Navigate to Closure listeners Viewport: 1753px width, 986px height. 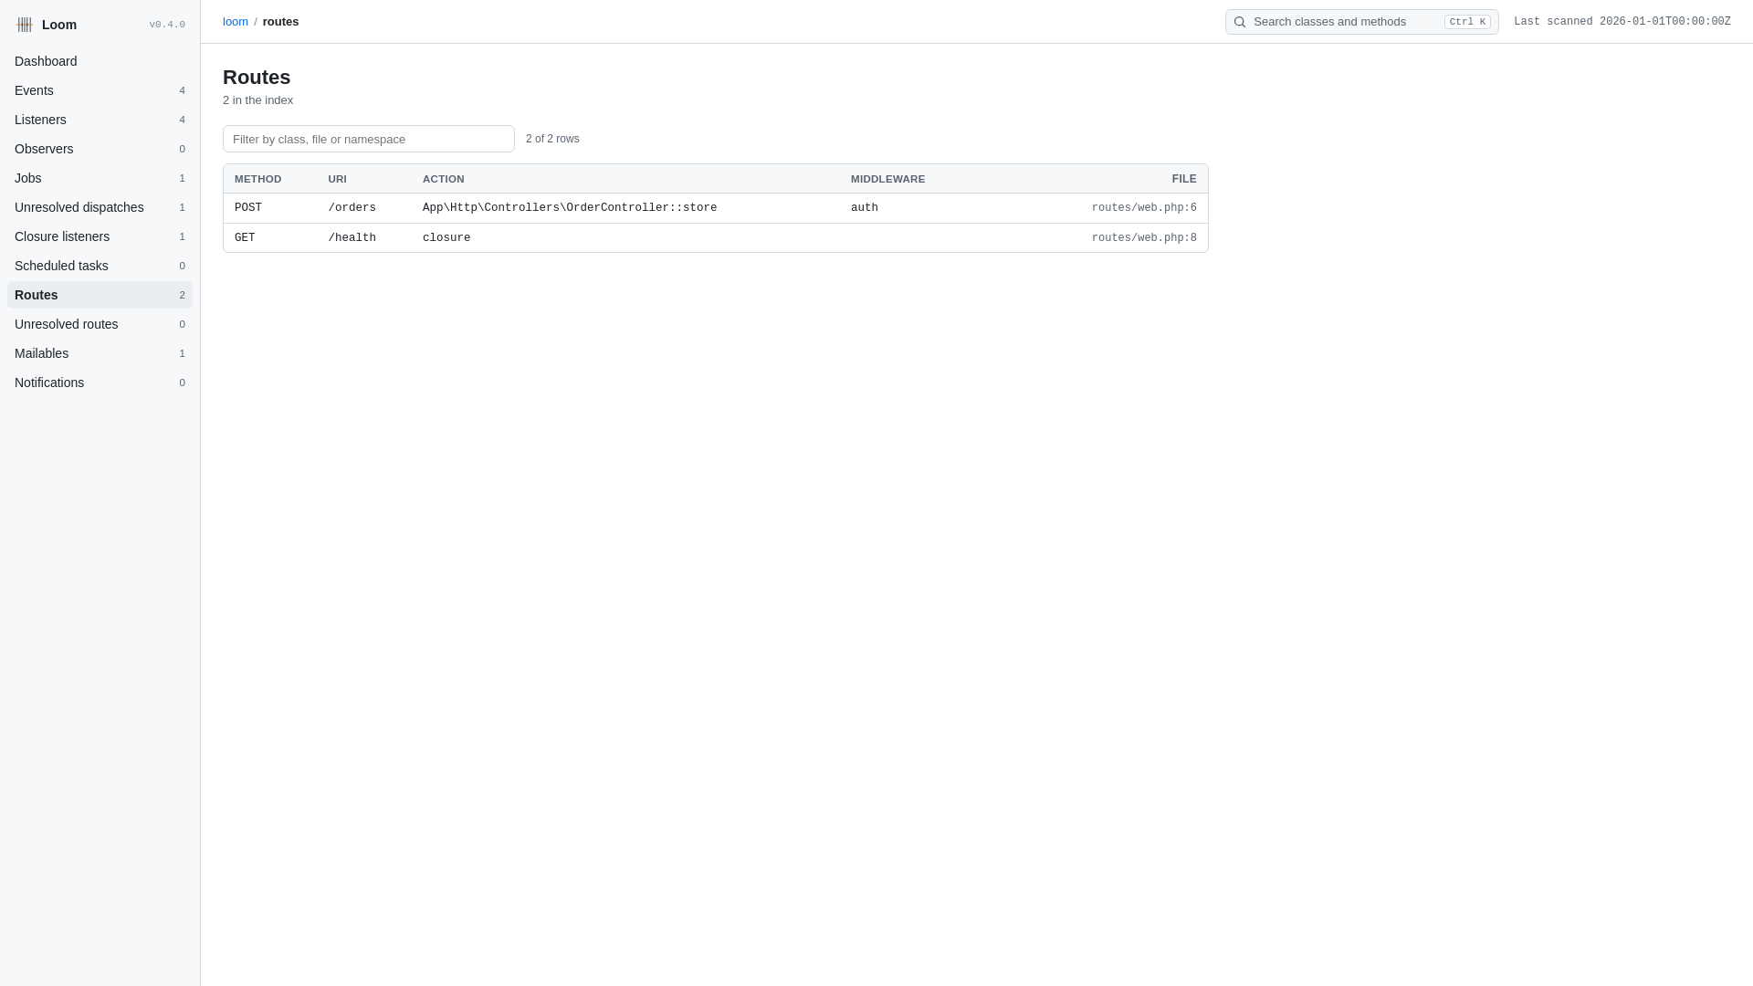(x=100, y=236)
